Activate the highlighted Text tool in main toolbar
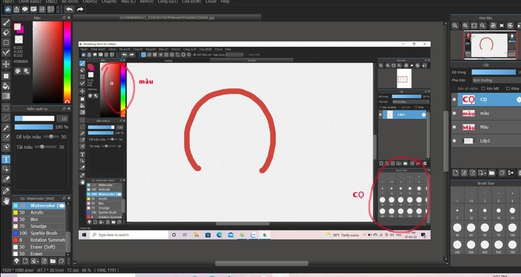The width and height of the screenshot is (521, 277). point(6,159)
